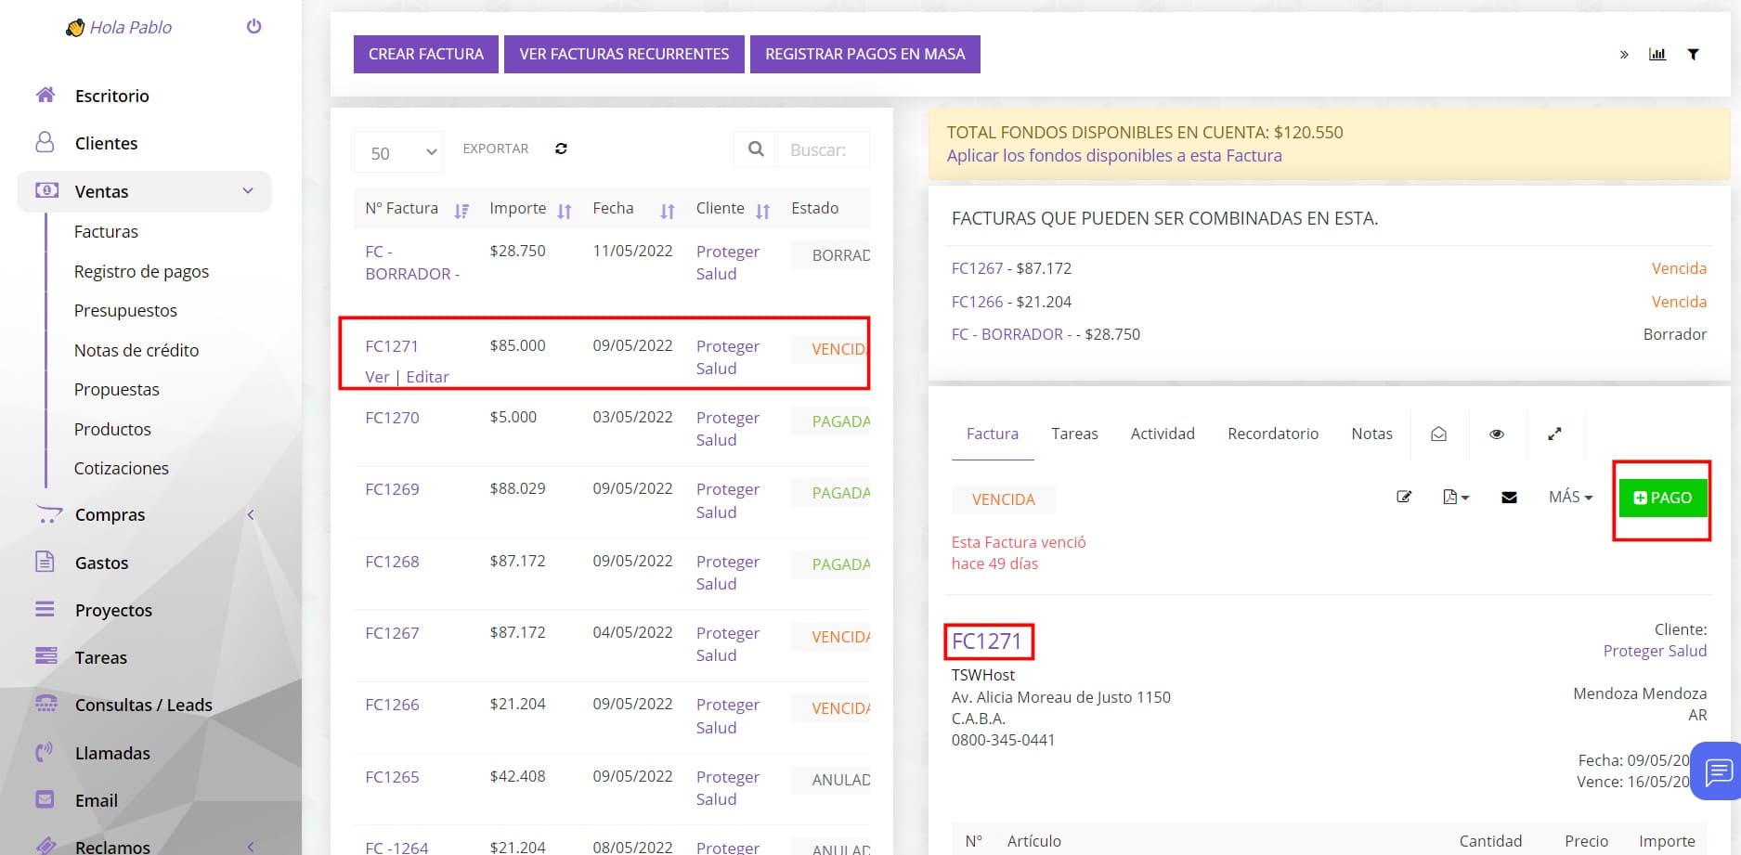
Task: Click the edit invoice pencil icon
Action: tap(1404, 498)
